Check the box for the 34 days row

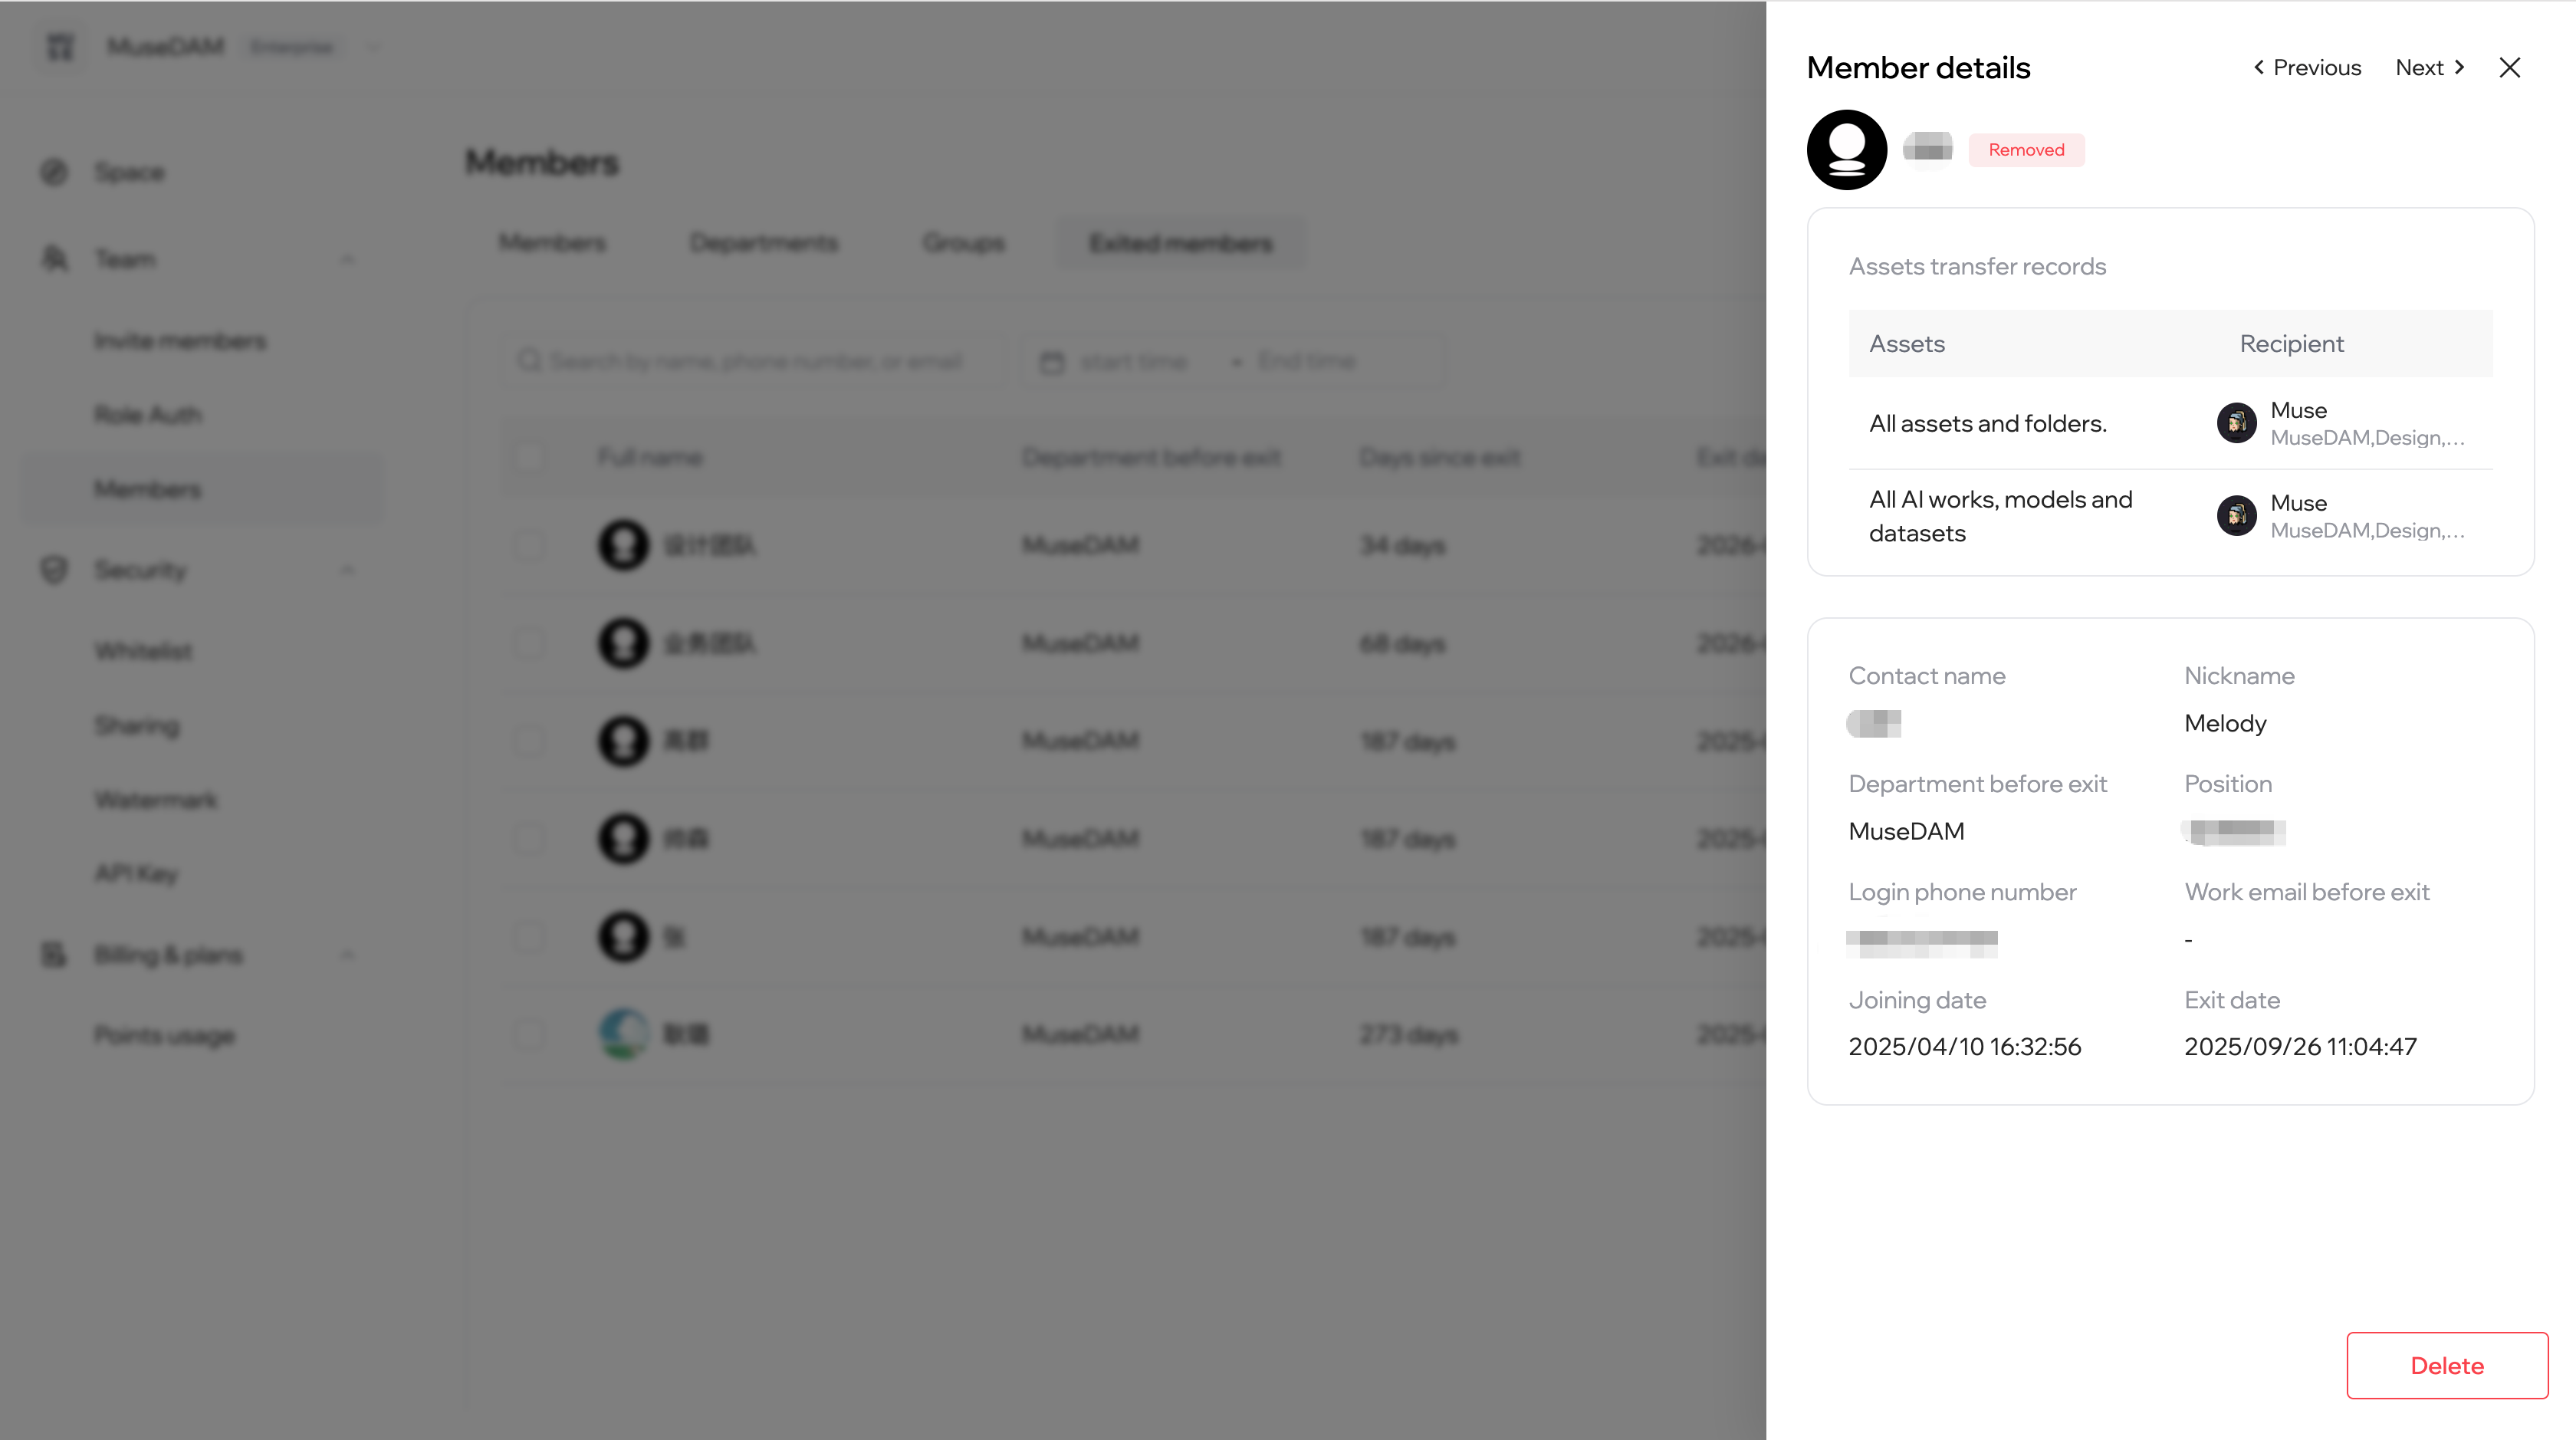529,545
